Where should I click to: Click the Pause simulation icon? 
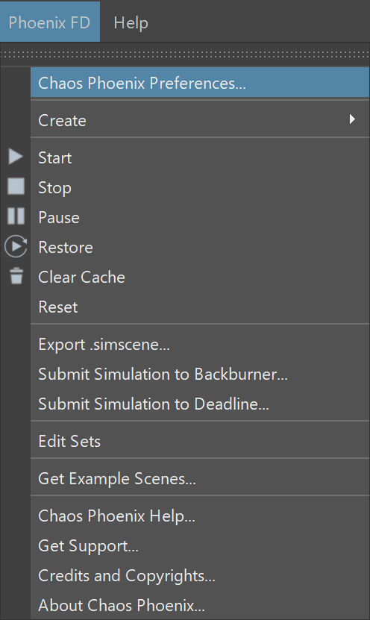pos(16,216)
